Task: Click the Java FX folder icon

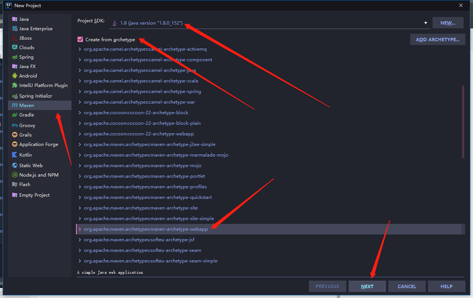Action: (x=15, y=67)
